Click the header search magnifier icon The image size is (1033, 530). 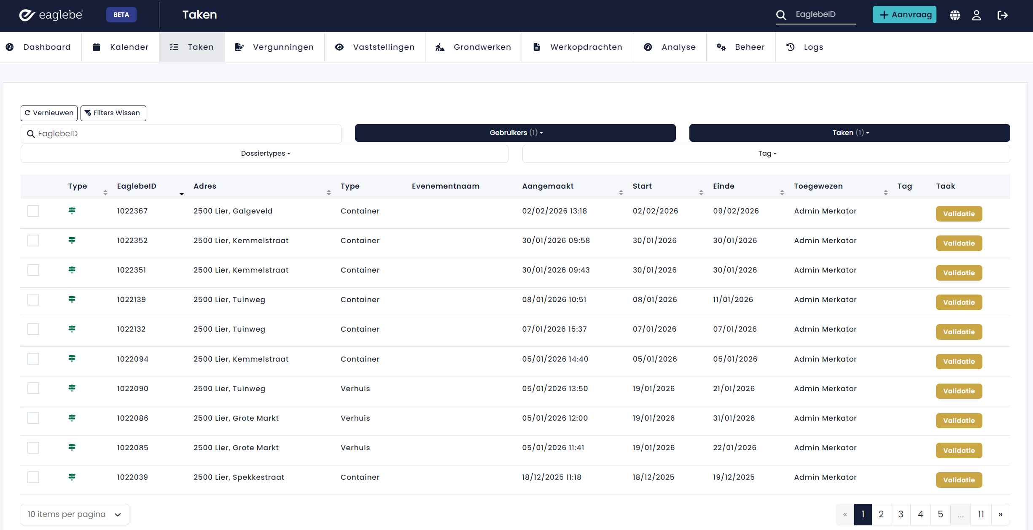781,15
